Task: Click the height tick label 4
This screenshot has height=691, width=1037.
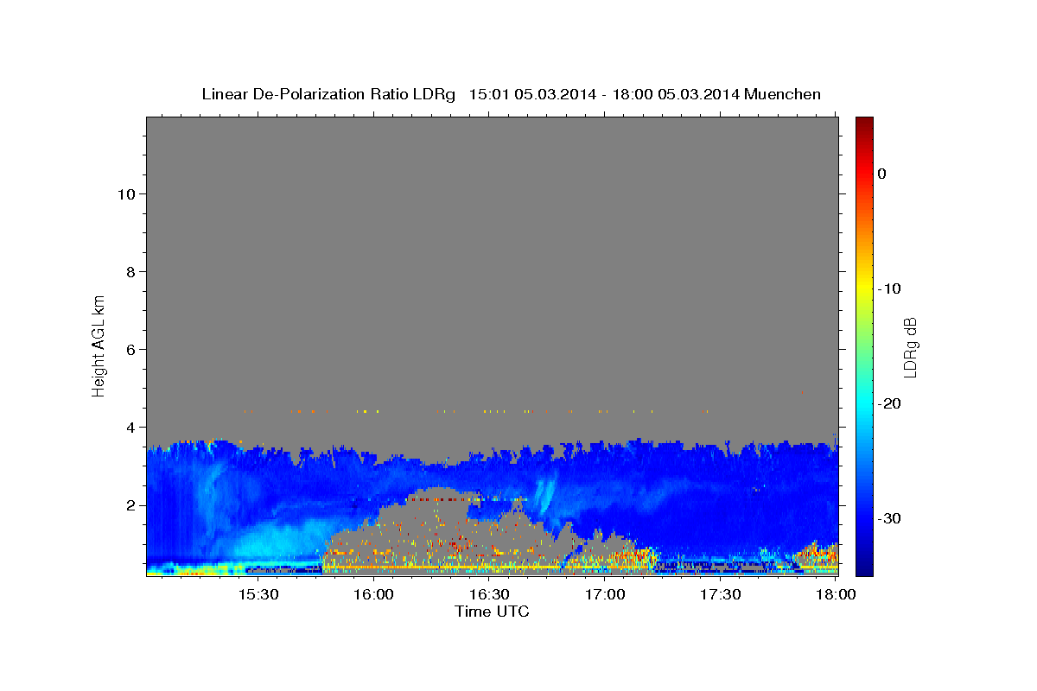Action: 129,427
